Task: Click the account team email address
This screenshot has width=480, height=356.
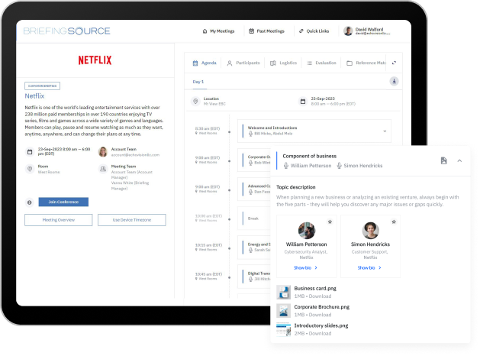Action: tap(135, 155)
